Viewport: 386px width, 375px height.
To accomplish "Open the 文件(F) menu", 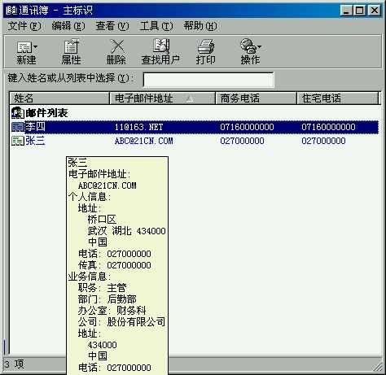I will [24, 26].
